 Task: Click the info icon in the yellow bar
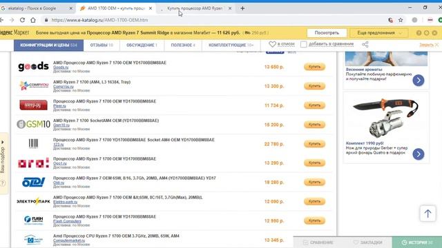click(x=419, y=33)
